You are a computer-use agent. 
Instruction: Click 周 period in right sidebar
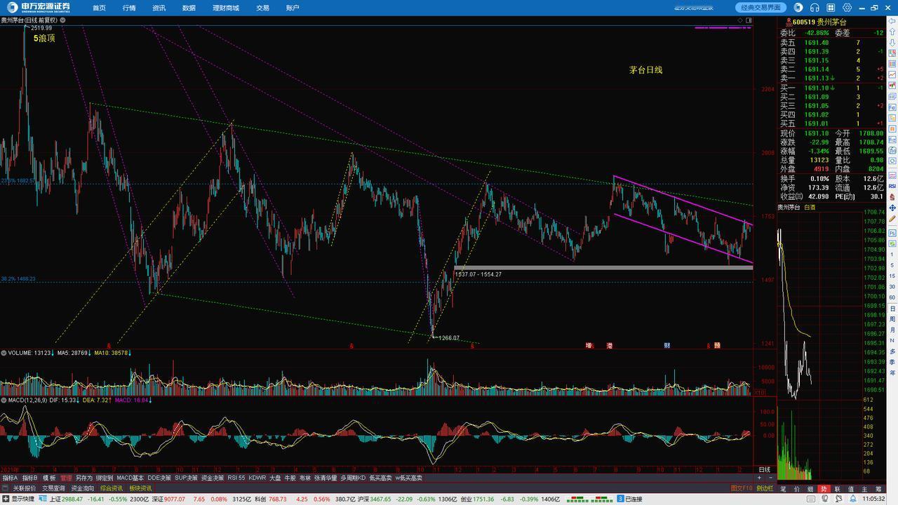pyautogui.click(x=892, y=320)
